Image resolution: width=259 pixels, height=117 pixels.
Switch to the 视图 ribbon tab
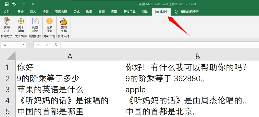(114, 12)
